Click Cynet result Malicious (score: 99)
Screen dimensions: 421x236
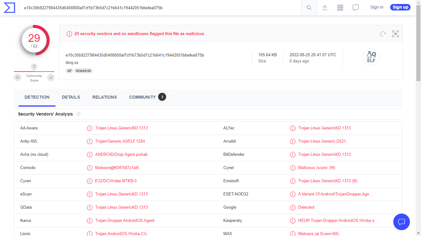pos(317,168)
